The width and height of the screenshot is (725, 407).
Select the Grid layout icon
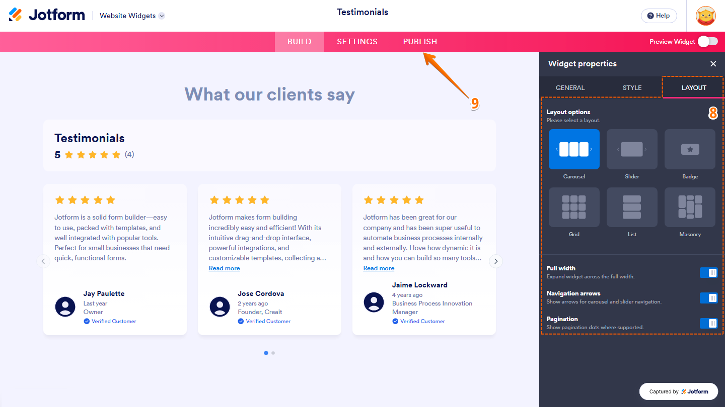coord(574,207)
